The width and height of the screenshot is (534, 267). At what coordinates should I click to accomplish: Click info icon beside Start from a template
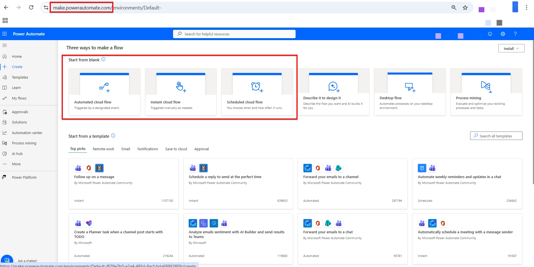click(x=113, y=136)
